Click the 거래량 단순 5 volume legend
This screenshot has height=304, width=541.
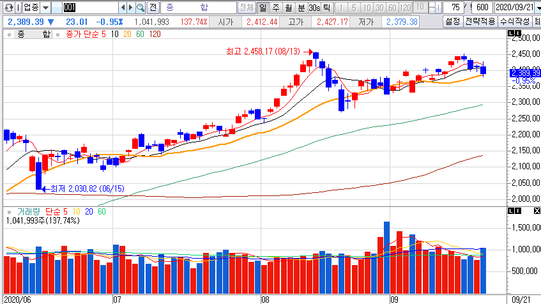42,212
